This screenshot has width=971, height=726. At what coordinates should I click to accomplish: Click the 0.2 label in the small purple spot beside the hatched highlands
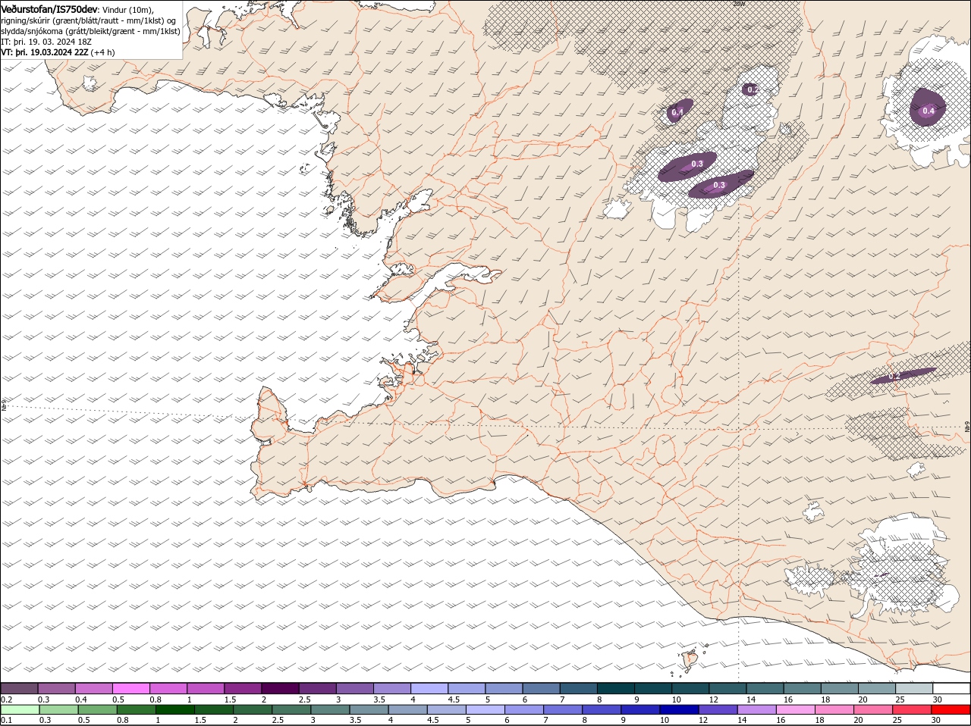tap(753, 90)
